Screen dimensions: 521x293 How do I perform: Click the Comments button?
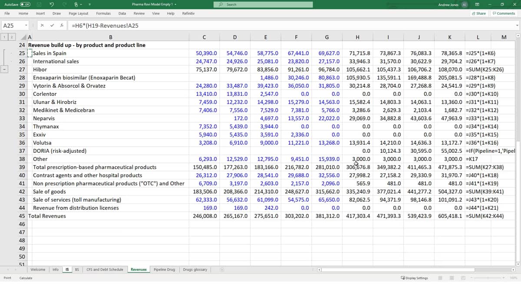tap(504, 13)
